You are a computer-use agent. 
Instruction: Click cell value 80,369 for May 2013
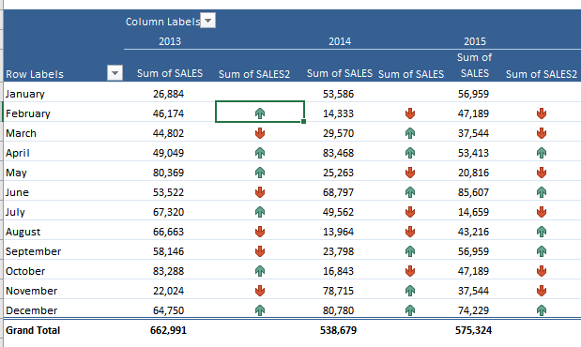(x=168, y=173)
